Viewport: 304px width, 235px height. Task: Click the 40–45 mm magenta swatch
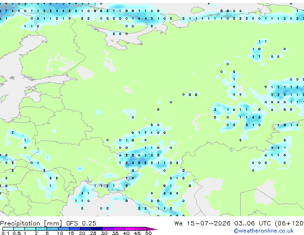tap(129, 229)
